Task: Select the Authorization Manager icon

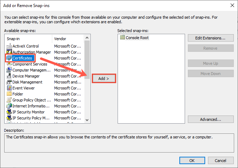Action: [x=10, y=52]
